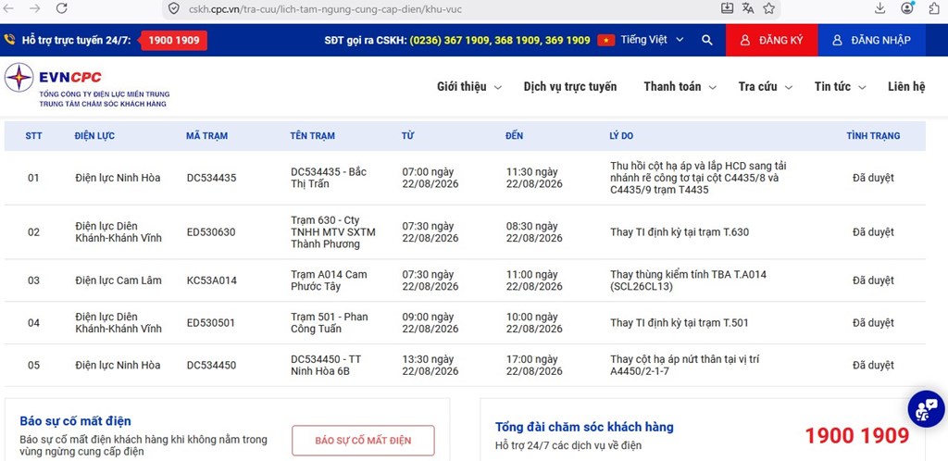This screenshot has height=461, width=948.
Task: Select station code DC534435
Action: click(212, 179)
